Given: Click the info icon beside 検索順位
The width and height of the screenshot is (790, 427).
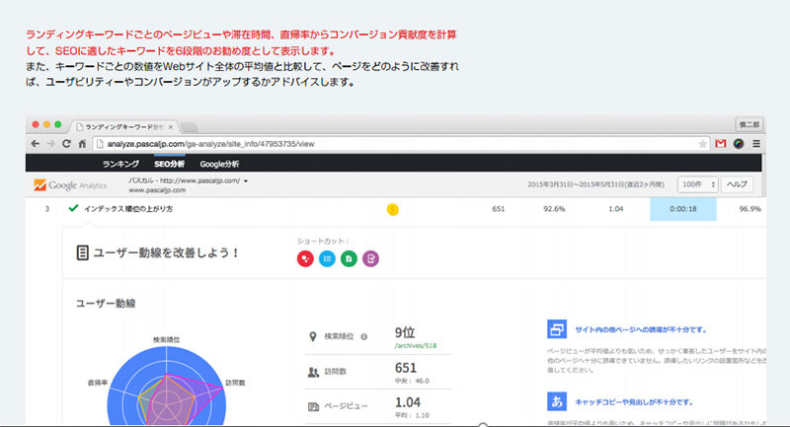Looking at the screenshot, I should tap(364, 336).
